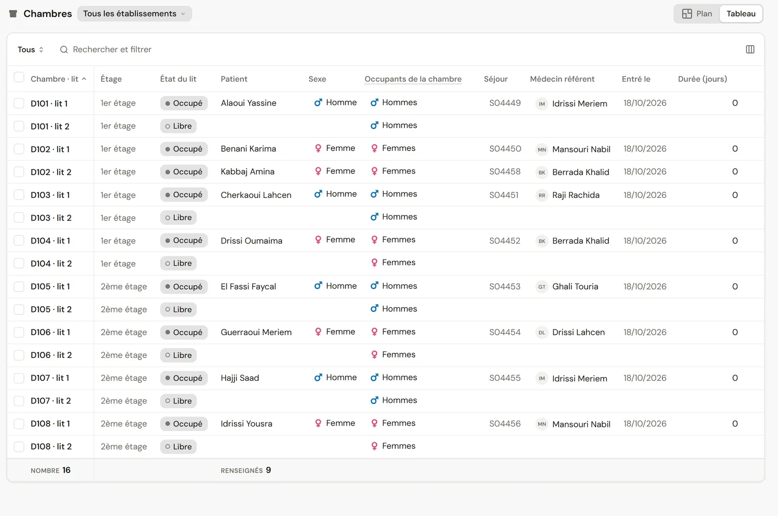Click the Occupé status badge for D103 lit 1

click(x=184, y=195)
